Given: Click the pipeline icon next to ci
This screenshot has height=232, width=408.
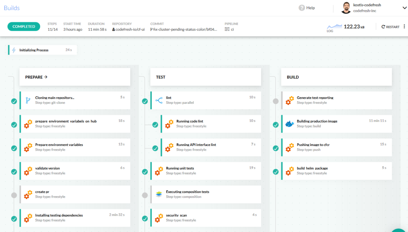Looking at the screenshot, I should (226, 29).
